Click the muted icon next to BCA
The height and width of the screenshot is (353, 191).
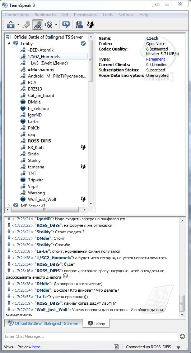click(x=23, y=83)
